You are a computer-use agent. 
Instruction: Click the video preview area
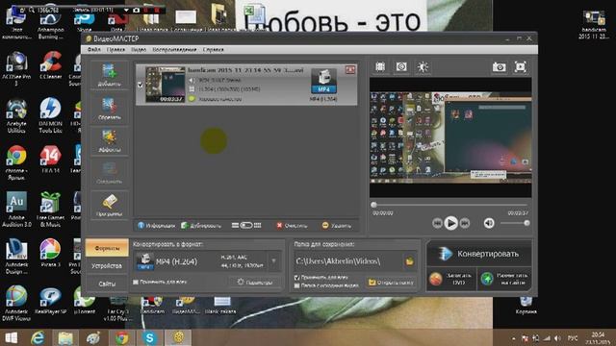[450, 137]
